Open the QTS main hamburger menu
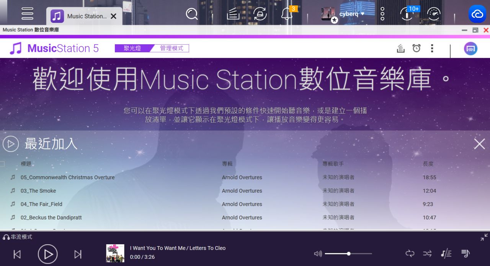Image resolution: width=490 pixels, height=266 pixels. click(x=28, y=14)
